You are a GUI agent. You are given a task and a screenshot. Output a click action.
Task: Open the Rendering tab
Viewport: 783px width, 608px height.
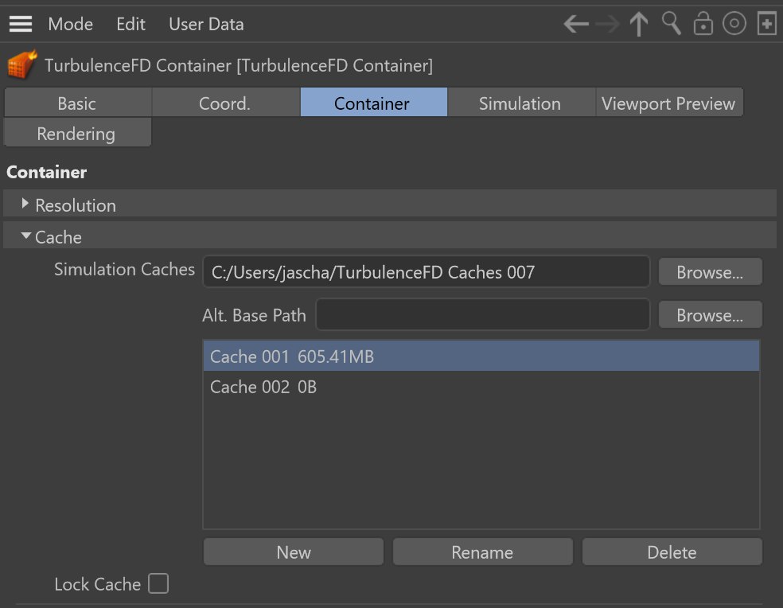point(77,133)
